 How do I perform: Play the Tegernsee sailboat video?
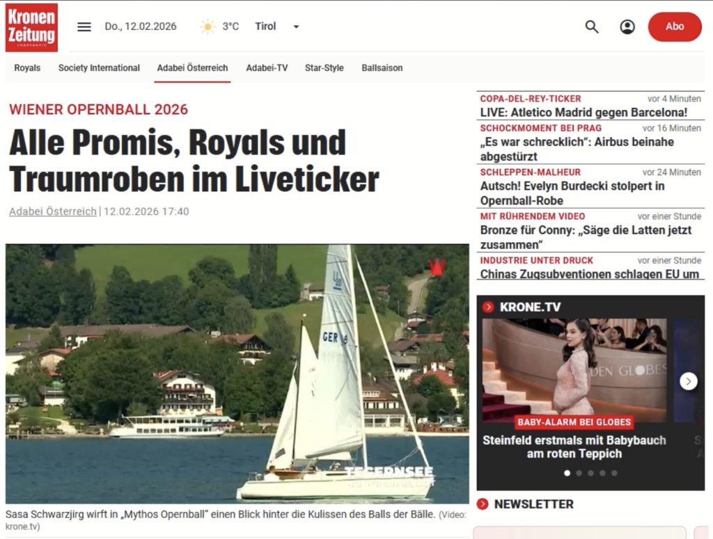click(x=237, y=373)
